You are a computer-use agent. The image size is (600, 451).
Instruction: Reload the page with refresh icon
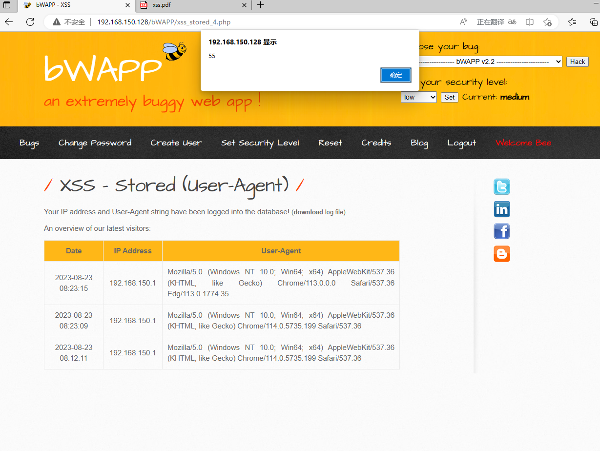30,22
